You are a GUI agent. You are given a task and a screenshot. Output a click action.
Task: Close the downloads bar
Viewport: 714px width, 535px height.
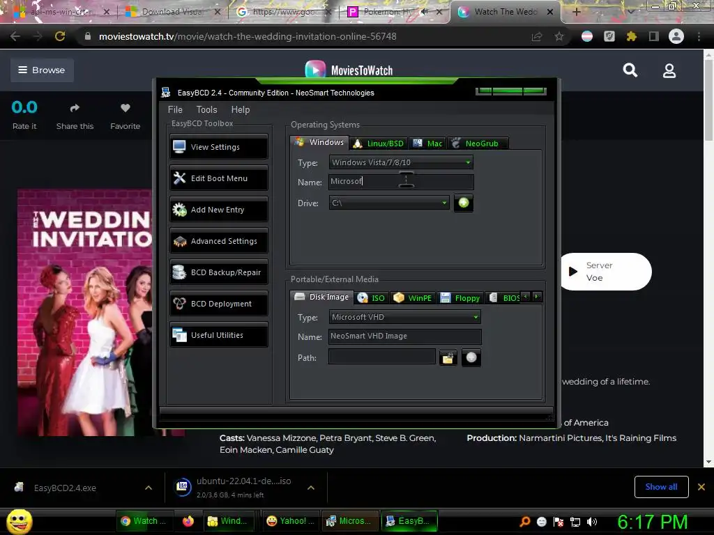pyautogui.click(x=701, y=487)
